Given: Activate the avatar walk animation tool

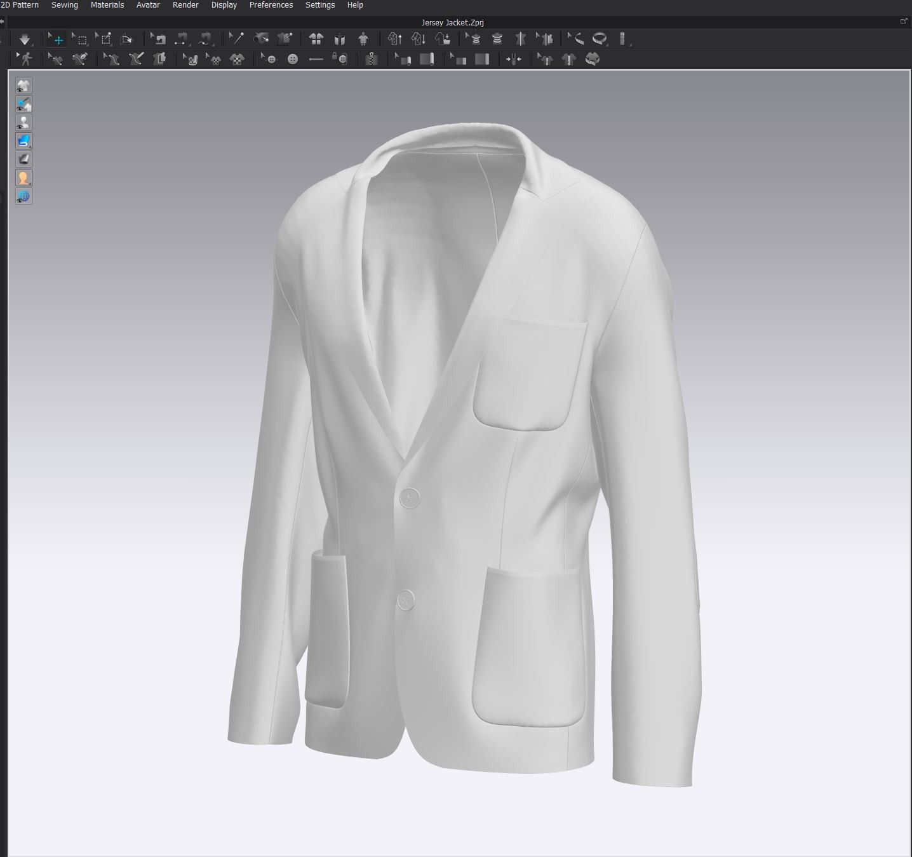Looking at the screenshot, I should 27,59.
